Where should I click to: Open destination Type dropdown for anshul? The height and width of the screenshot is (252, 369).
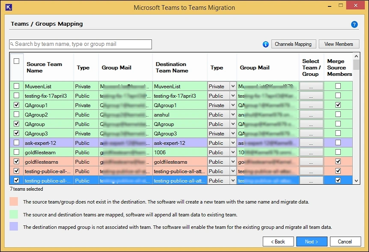point(233,114)
